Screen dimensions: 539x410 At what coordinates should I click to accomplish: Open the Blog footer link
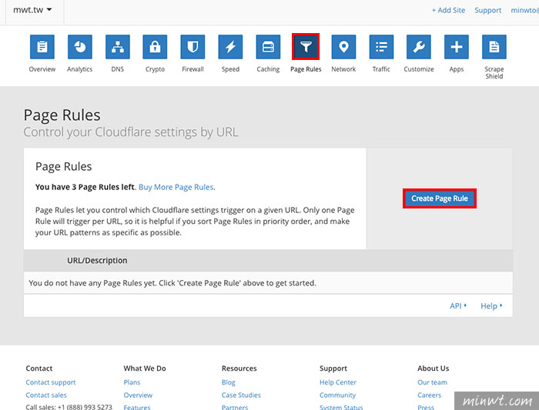click(228, 382)
